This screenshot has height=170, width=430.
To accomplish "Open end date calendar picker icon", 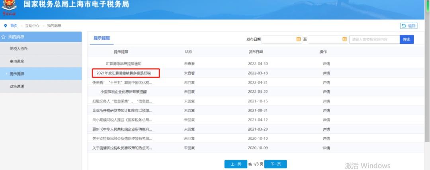I will point(344,39).
